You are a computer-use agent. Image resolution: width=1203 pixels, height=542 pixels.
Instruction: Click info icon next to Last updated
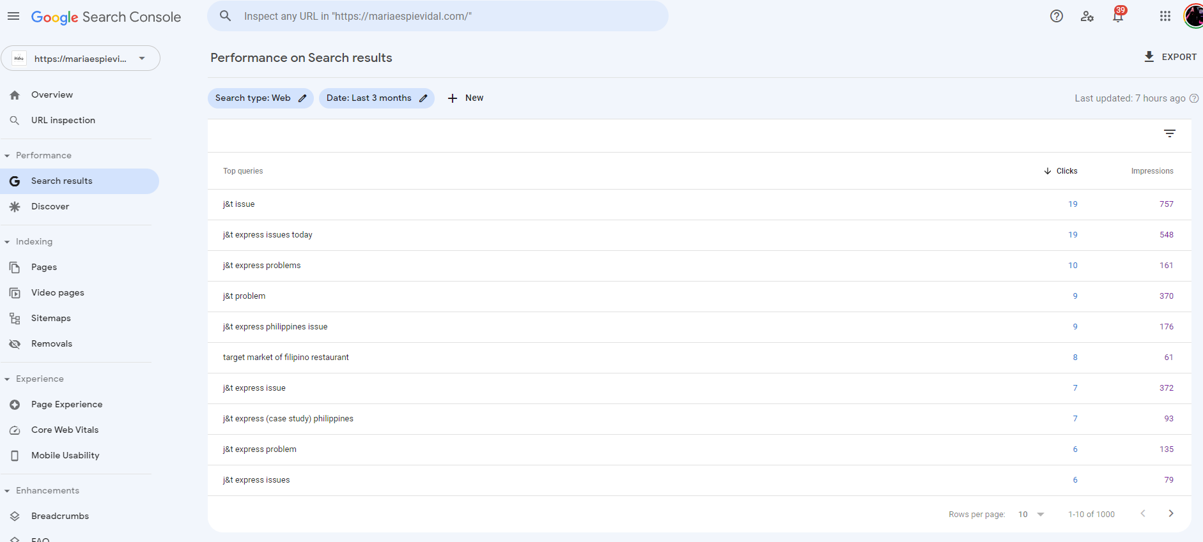pos(1194,98)
